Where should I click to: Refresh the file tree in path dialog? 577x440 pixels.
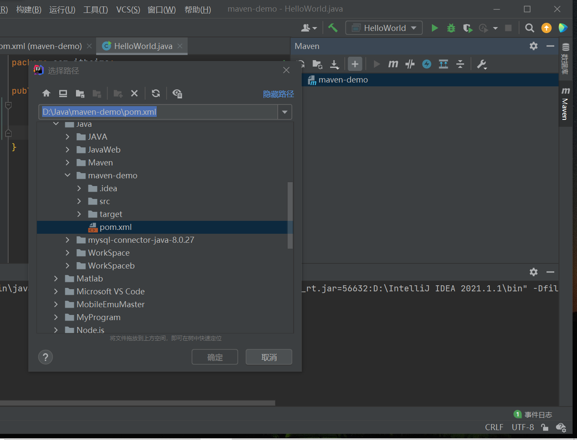pyautogui.click(x=156, y=93)
